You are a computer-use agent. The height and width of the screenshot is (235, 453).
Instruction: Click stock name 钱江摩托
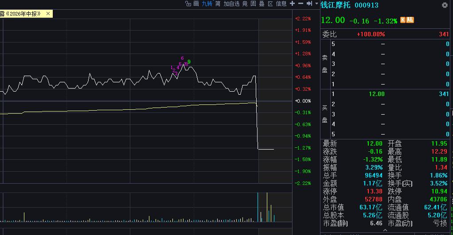(x=336, y=5)
